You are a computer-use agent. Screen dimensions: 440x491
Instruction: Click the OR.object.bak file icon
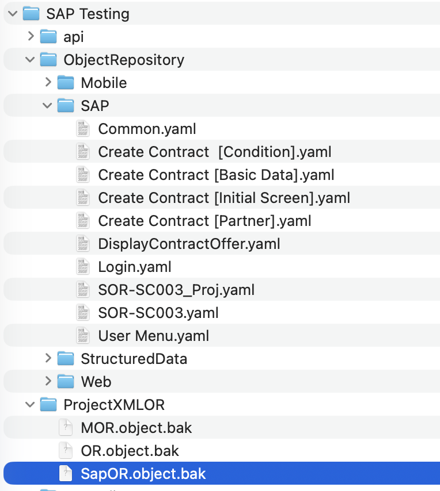tap(66, 451)
